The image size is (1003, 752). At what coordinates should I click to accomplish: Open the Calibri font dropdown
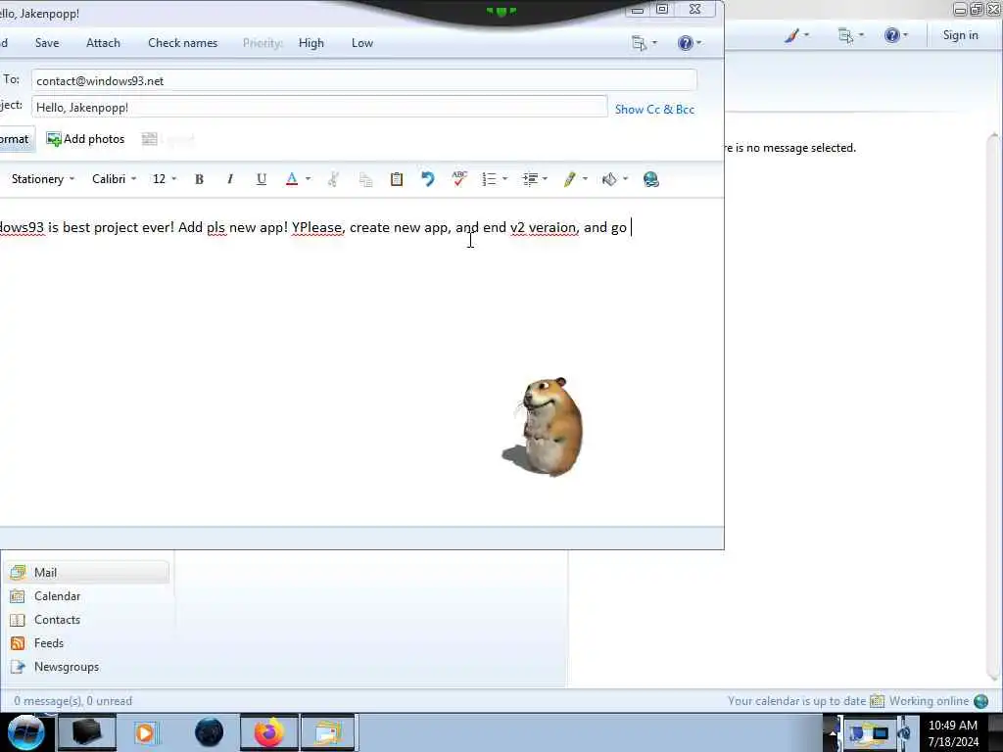click(114, 179)
